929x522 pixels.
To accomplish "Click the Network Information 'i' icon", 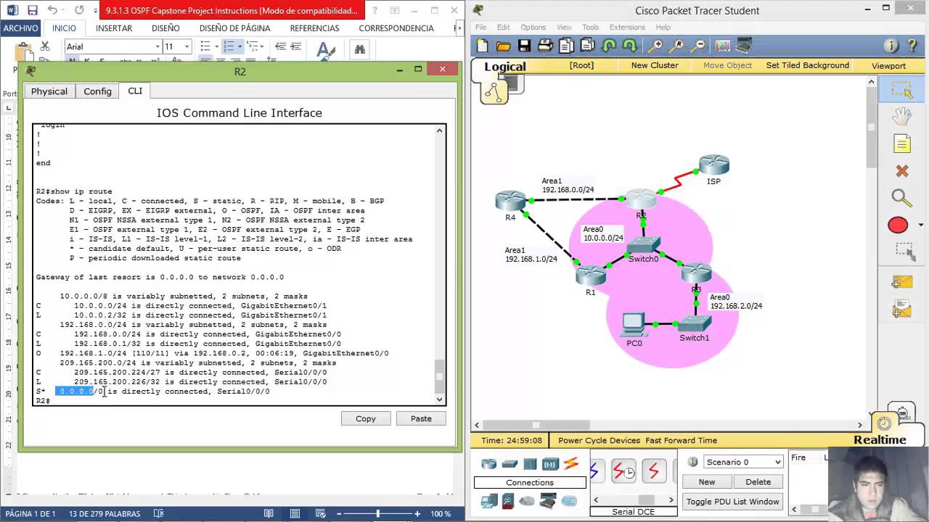I will (891, 46).
